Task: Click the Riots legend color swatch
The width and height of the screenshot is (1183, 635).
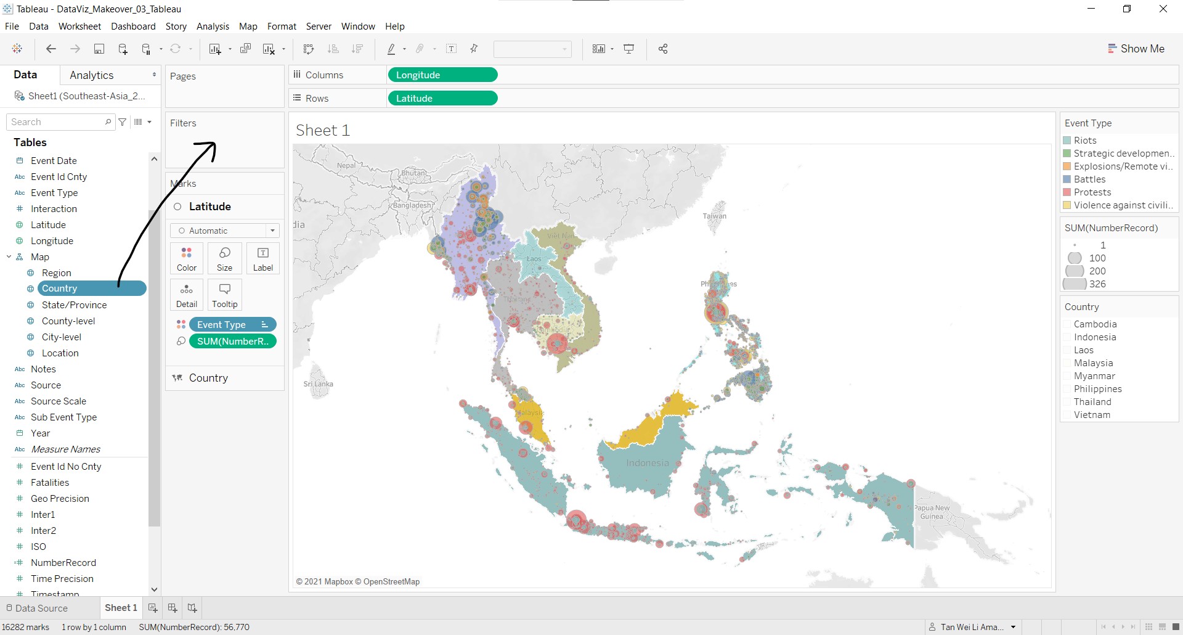Action: [1067, 141]
